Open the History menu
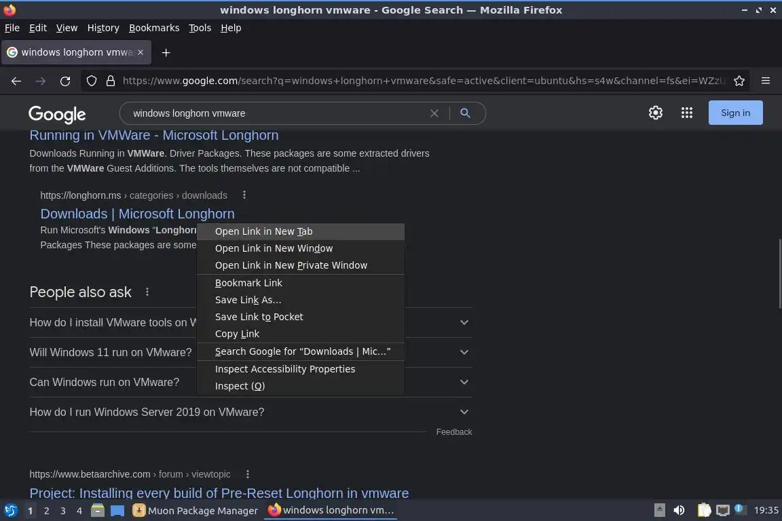The height and width of the screenshot is (521, 782). (x=103, y=28)
